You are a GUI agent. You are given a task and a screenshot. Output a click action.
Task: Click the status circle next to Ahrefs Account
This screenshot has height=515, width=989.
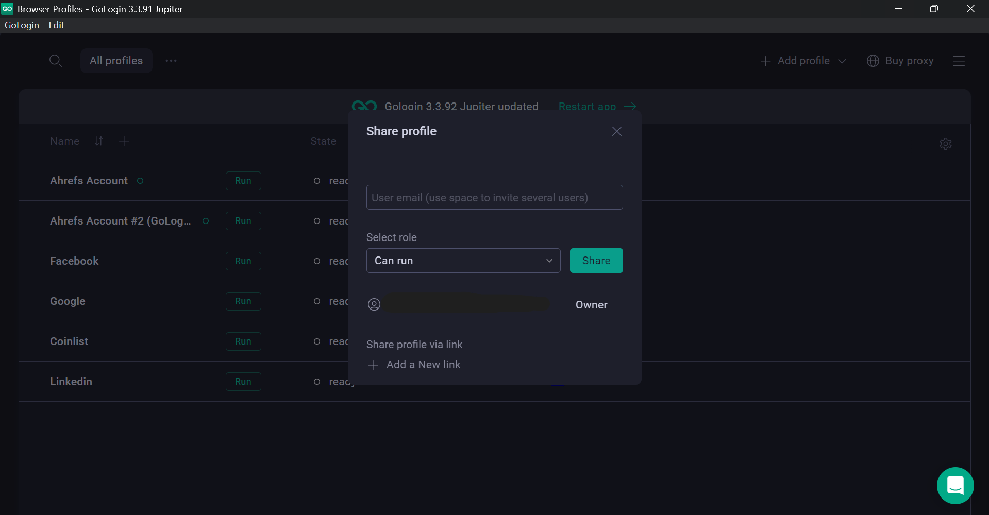tap(140, 181)
